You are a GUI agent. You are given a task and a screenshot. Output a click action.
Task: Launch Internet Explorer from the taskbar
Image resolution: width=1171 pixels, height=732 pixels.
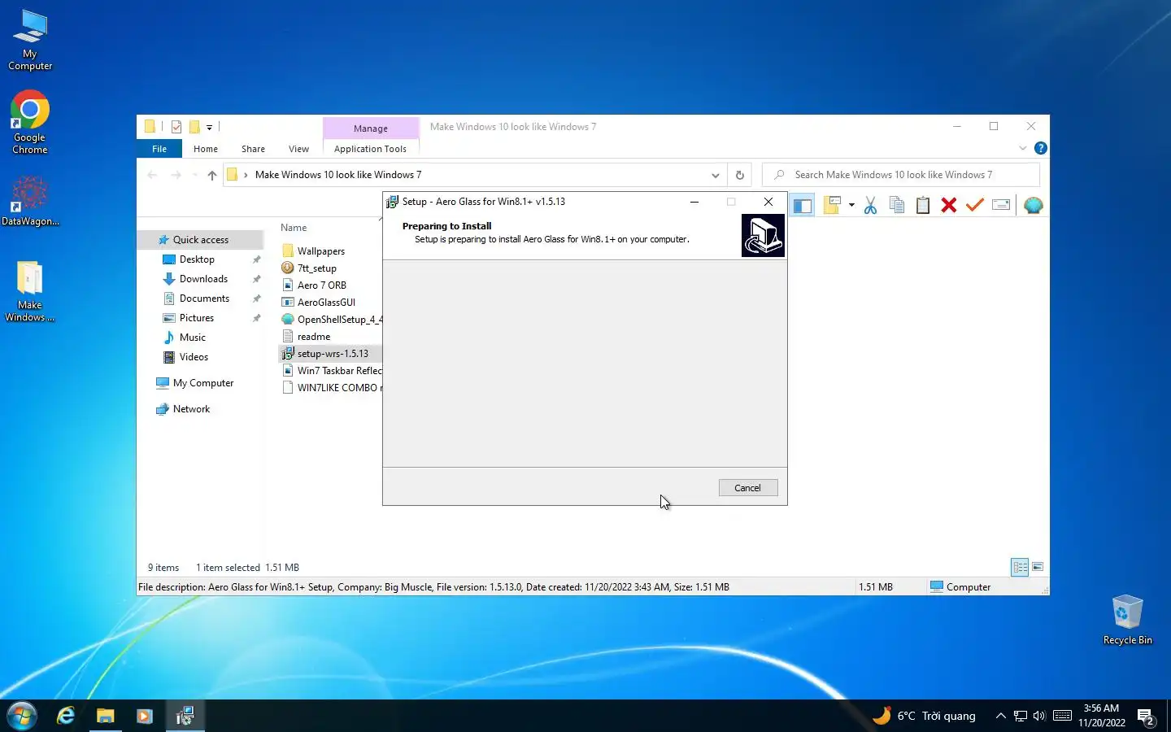[x=66, y=716]
